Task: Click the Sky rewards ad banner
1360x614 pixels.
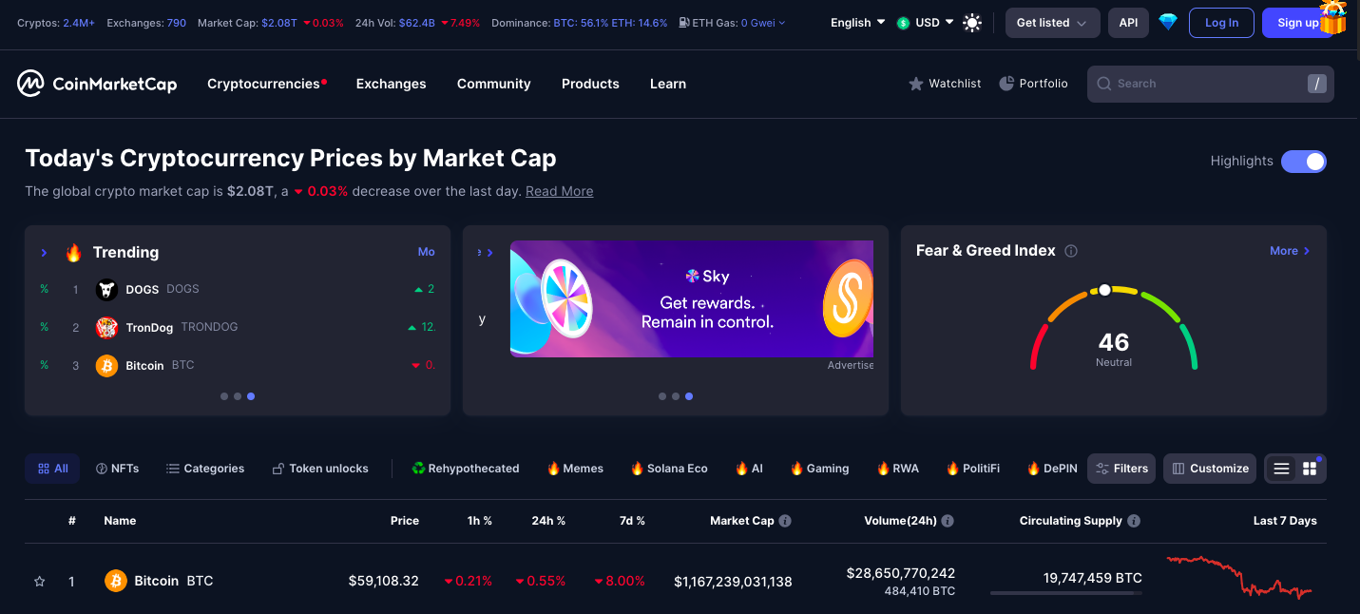Action: pos(692,299)
